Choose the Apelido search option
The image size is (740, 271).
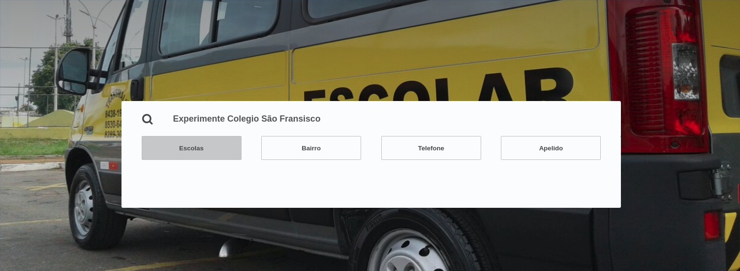(x=551, y=148)
